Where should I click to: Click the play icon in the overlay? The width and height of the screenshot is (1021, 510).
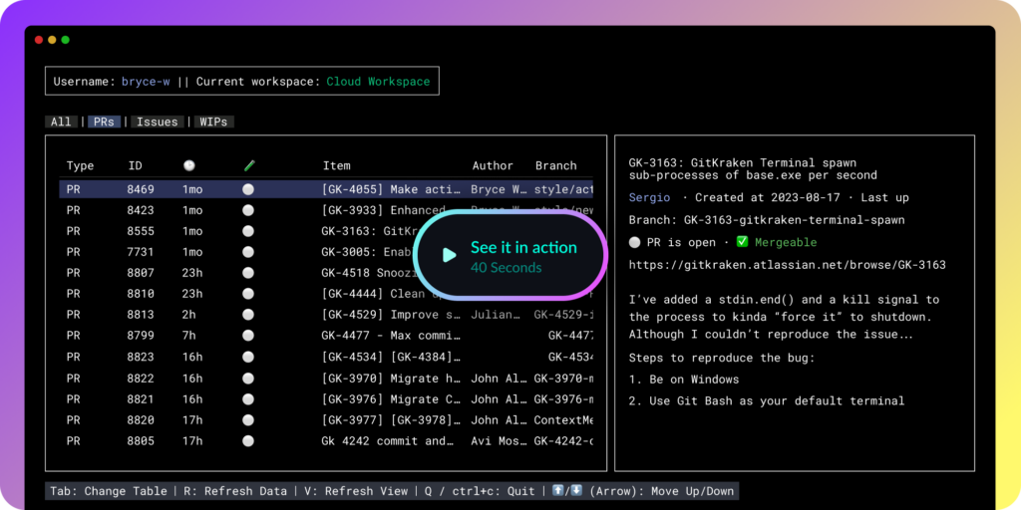point(449,255)
